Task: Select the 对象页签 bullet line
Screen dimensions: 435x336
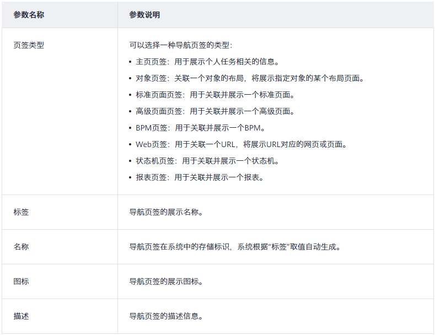Action: click(x=249, y=78)
